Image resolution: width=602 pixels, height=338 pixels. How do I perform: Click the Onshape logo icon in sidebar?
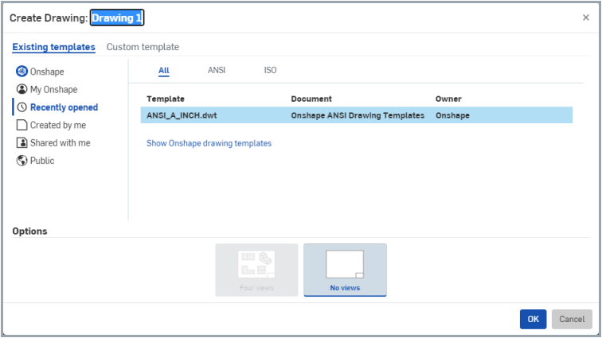[21, 72]
